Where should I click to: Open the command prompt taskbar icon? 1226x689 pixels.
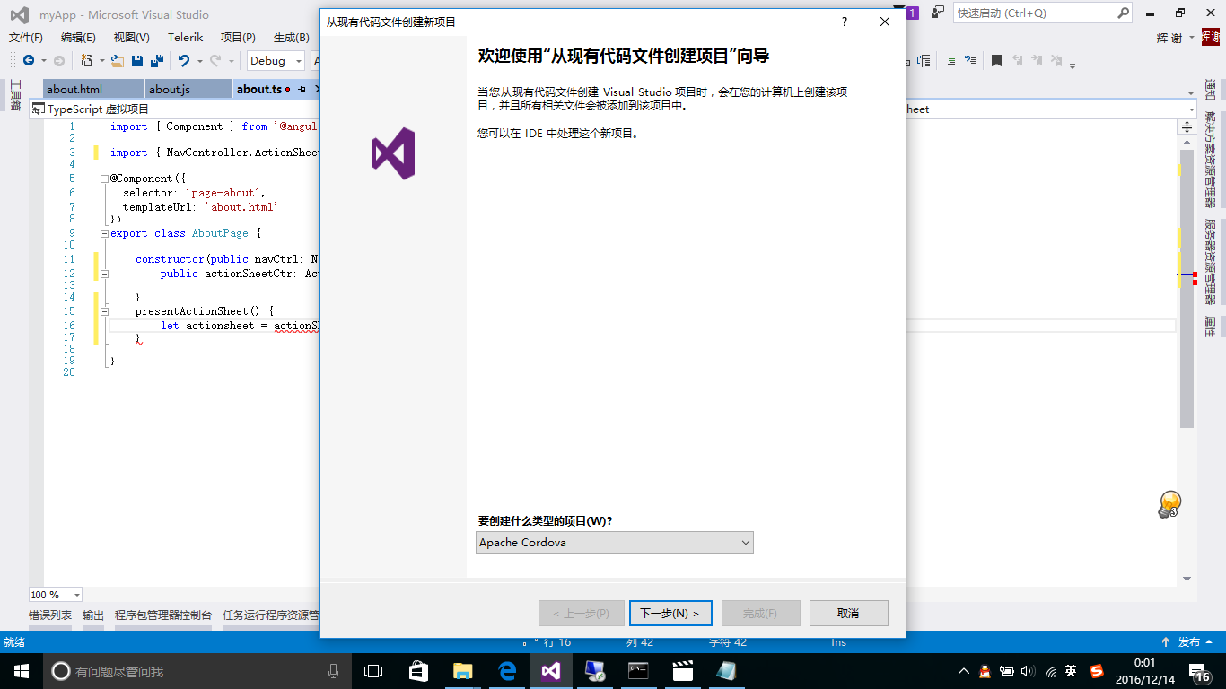[x=639, y=671]
